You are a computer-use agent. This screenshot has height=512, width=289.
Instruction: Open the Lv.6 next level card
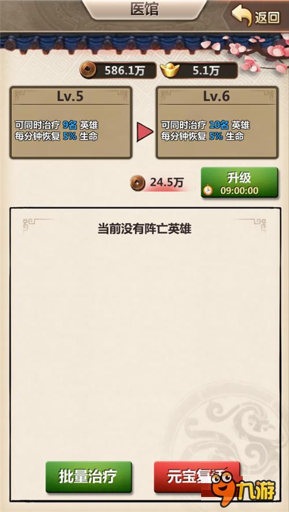pos(217,122)
